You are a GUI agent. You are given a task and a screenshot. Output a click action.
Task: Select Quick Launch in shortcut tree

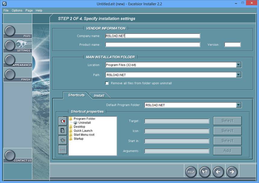tap(83, 131)
